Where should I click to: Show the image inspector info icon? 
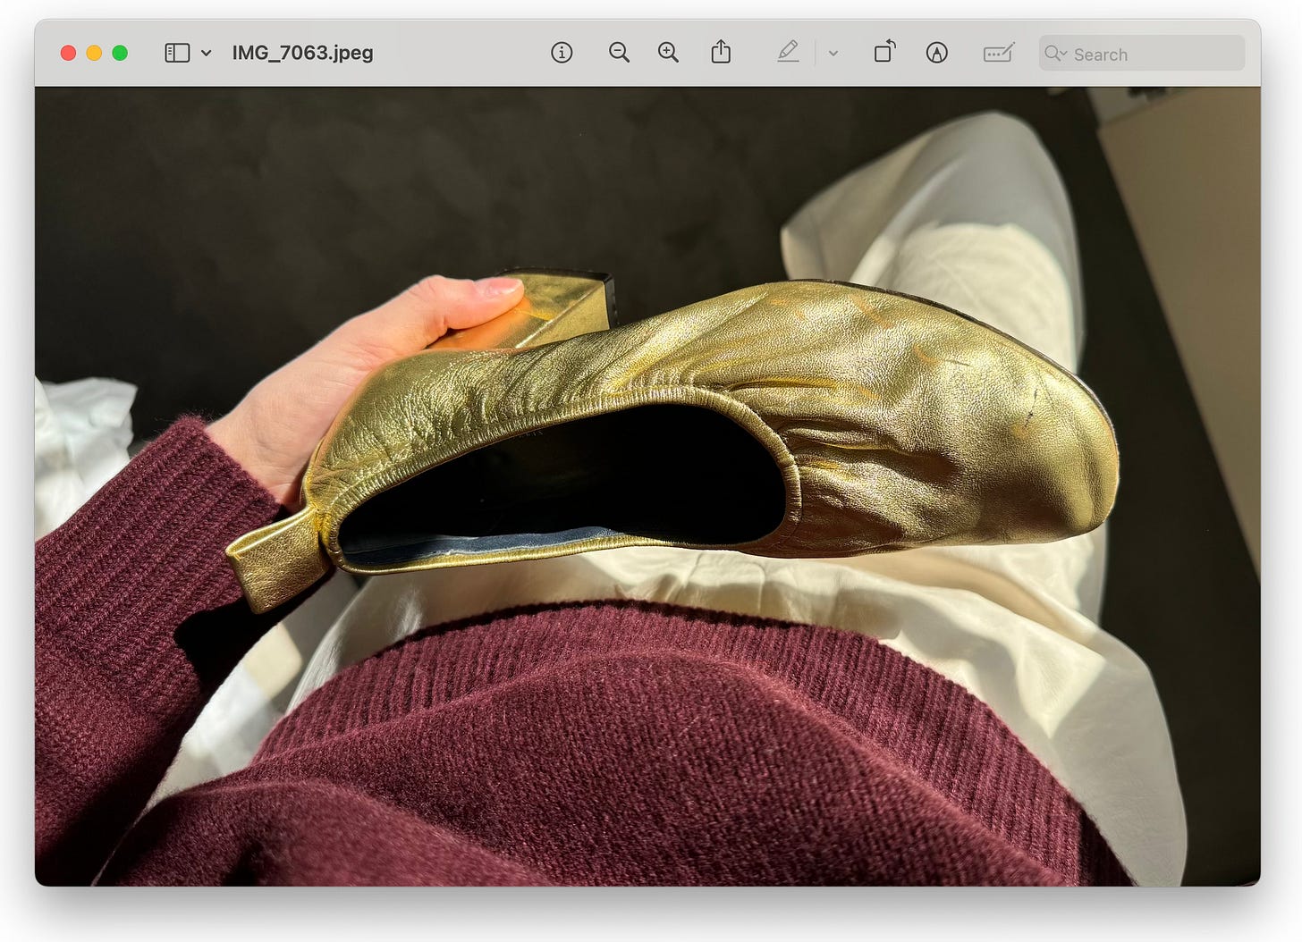point(562,53)
